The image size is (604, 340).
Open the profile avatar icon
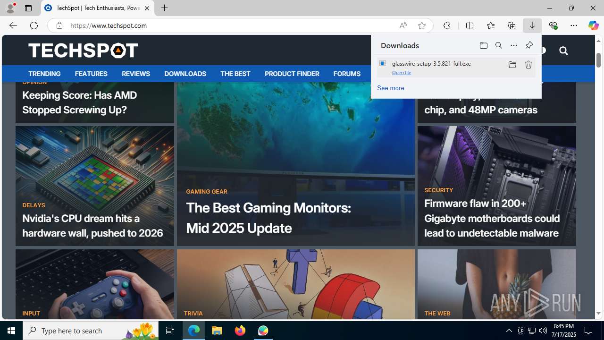point(10,8)
